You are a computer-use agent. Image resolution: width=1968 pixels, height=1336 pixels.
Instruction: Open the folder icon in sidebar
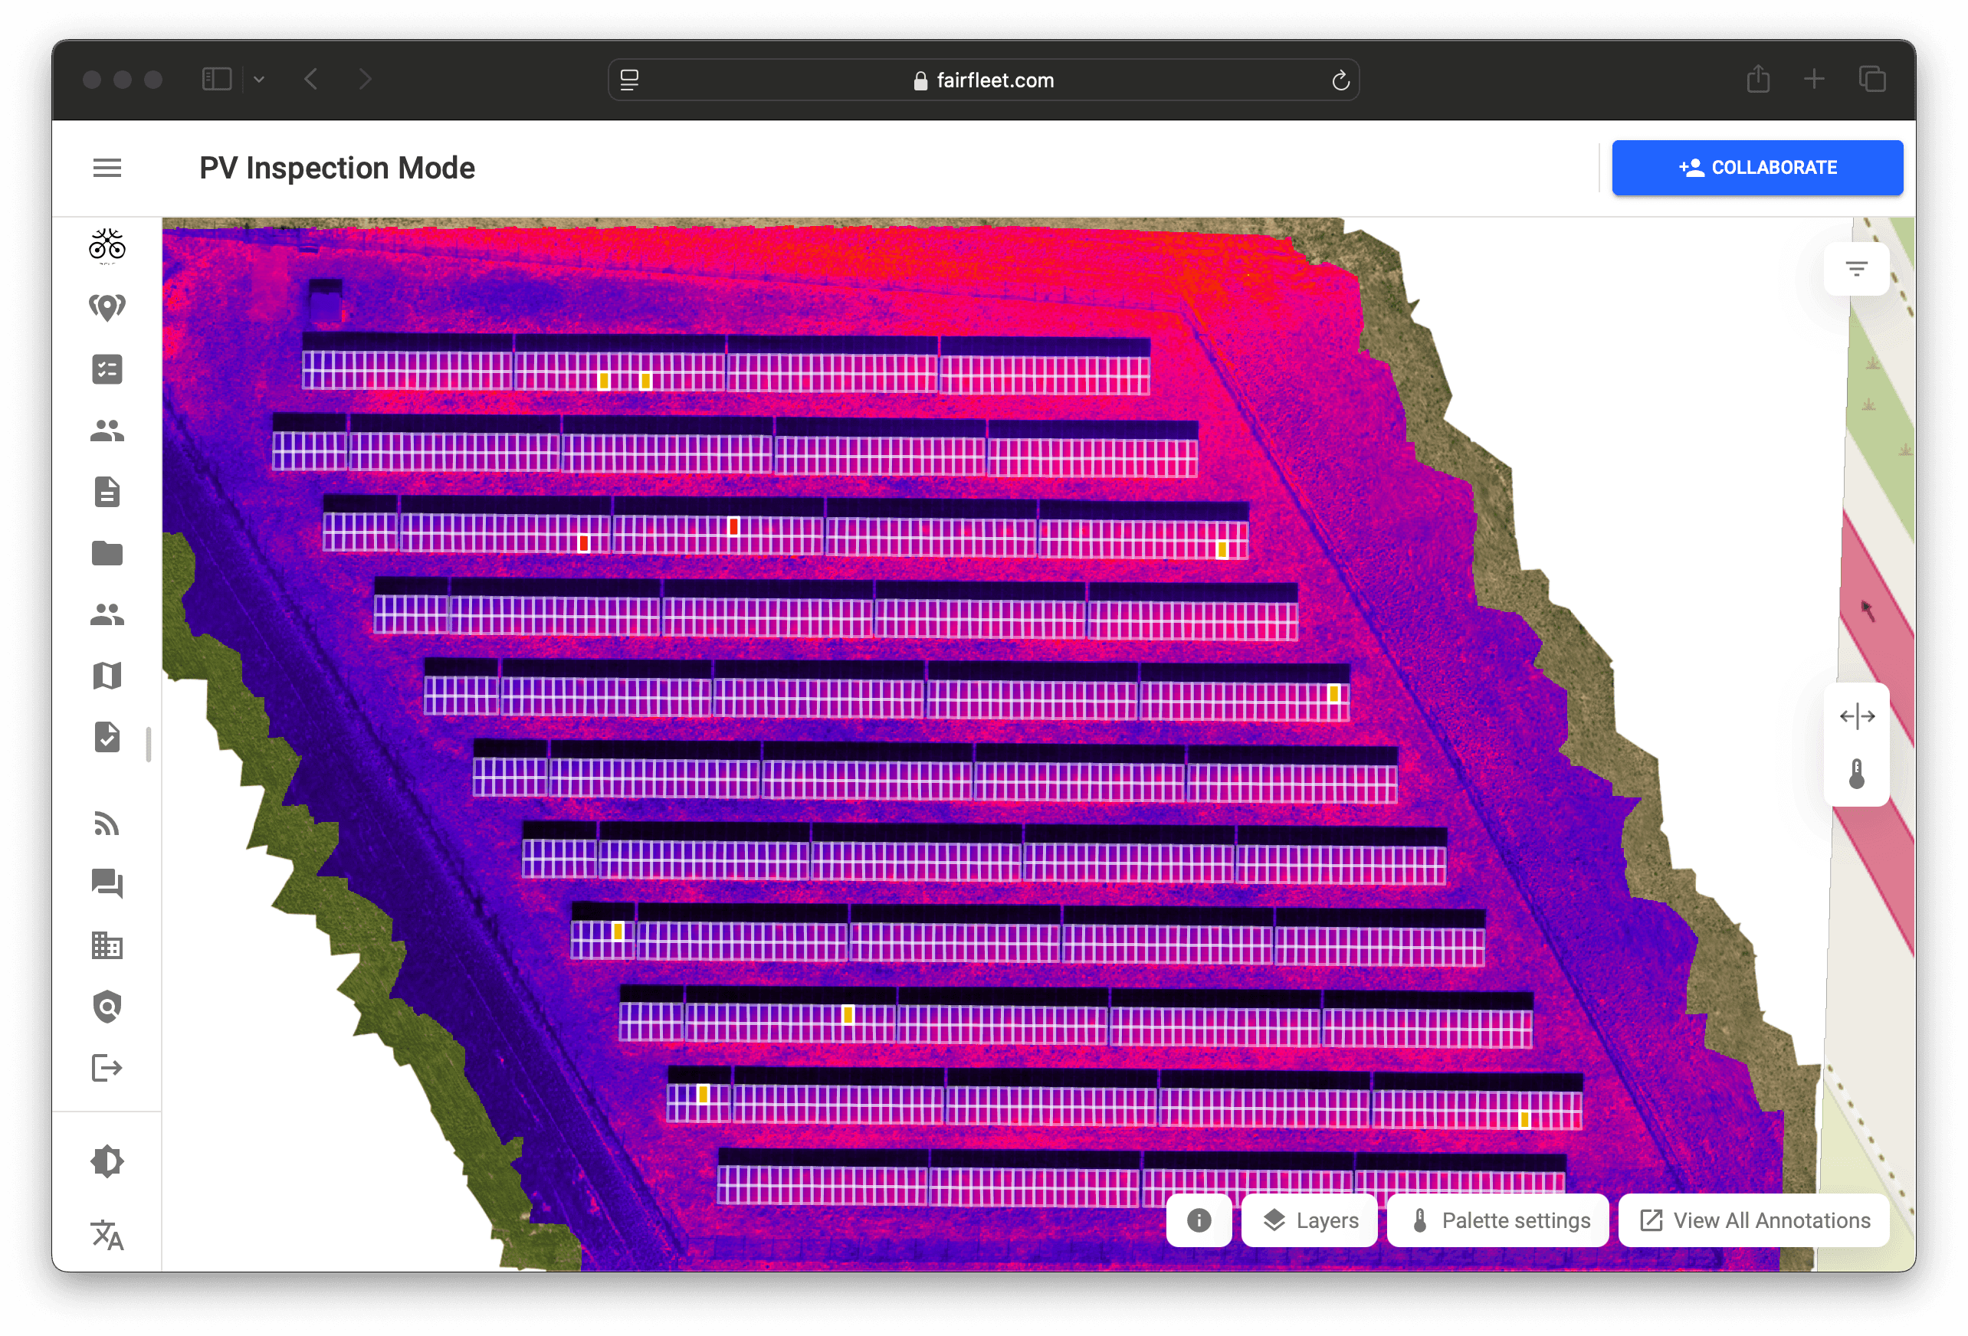click(x=107, y=553)
